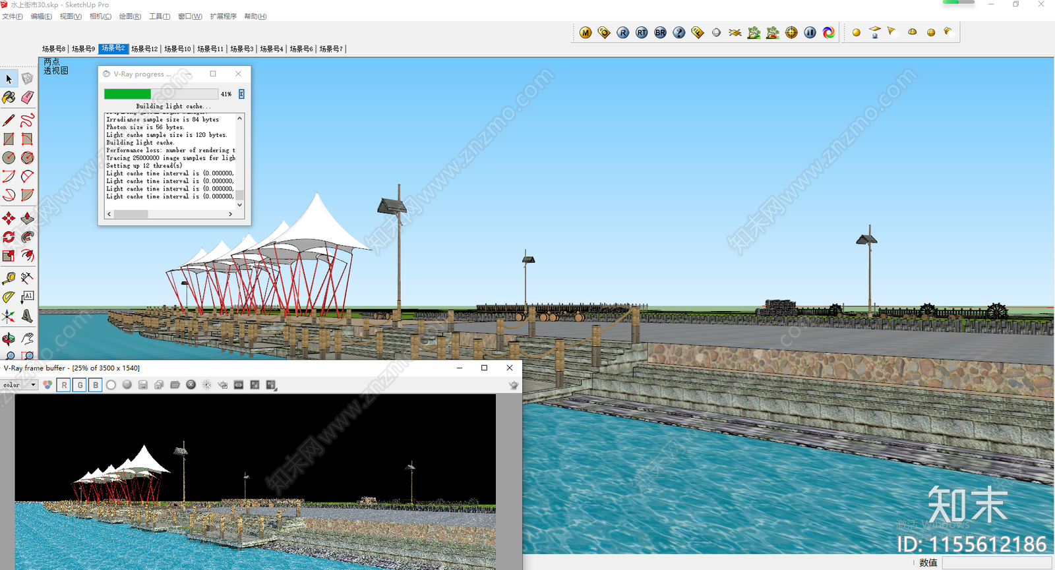
Task: Open the 帮助(H) menu
Action: click(x=256, y=16)
